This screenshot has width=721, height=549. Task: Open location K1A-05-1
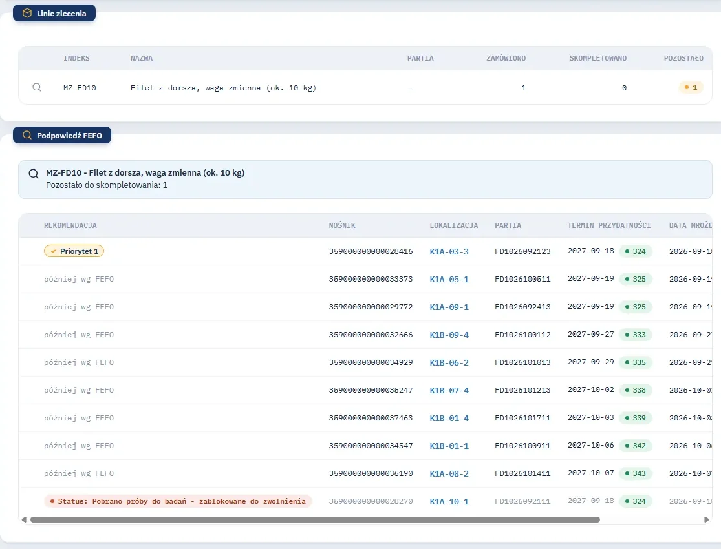tap(449, 279)
